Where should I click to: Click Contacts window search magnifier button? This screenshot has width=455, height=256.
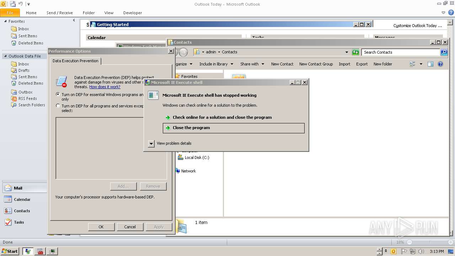tap(444, 52)
